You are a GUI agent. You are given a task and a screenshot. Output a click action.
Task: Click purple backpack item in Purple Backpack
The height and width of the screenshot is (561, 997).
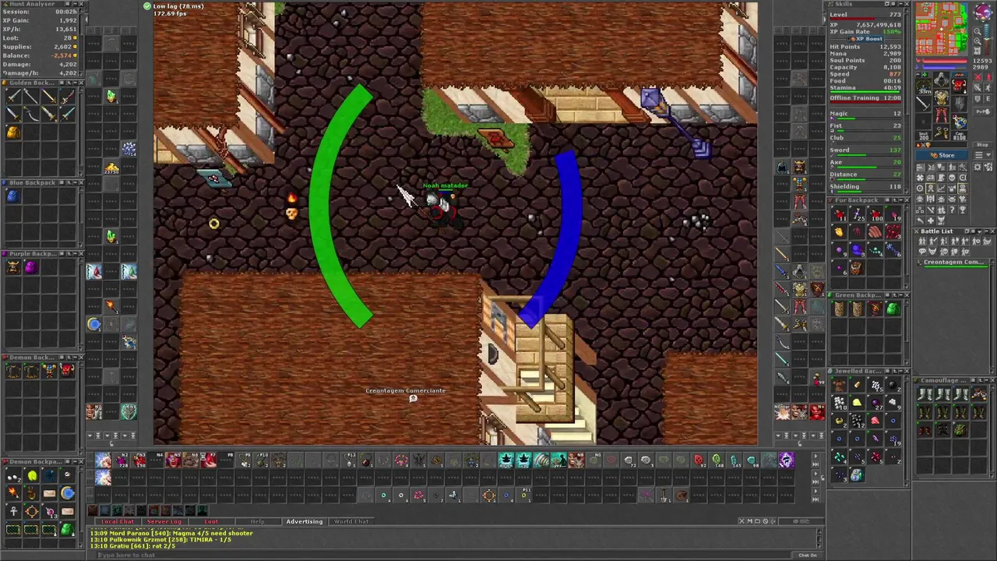click(30, 268)
